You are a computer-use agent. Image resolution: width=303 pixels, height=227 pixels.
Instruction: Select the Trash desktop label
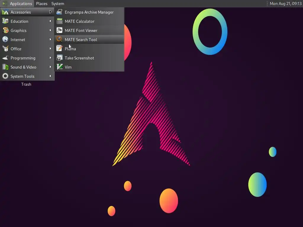[x=26, y=84]
